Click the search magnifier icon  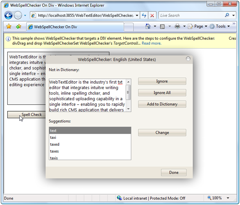pyautogui.click(x=227, y=15)
